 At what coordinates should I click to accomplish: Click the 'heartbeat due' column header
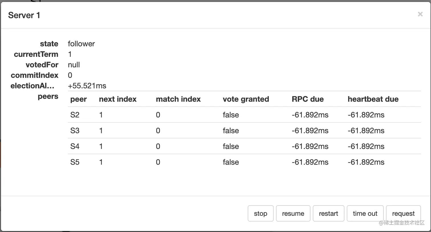click(x=373, y=99)
